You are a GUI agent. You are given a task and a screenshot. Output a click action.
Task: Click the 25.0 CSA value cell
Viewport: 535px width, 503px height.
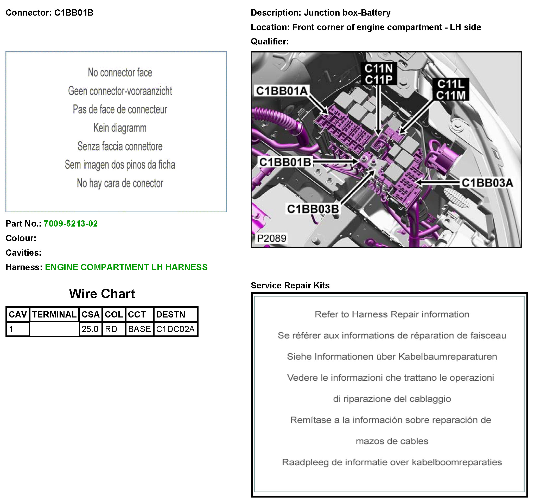90,329
